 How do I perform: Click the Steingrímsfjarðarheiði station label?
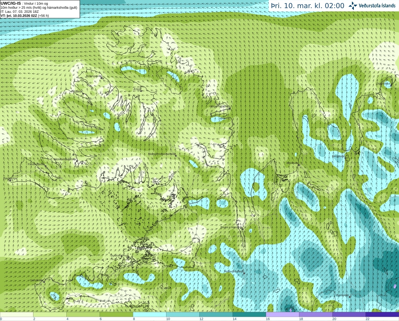point(161,154)
